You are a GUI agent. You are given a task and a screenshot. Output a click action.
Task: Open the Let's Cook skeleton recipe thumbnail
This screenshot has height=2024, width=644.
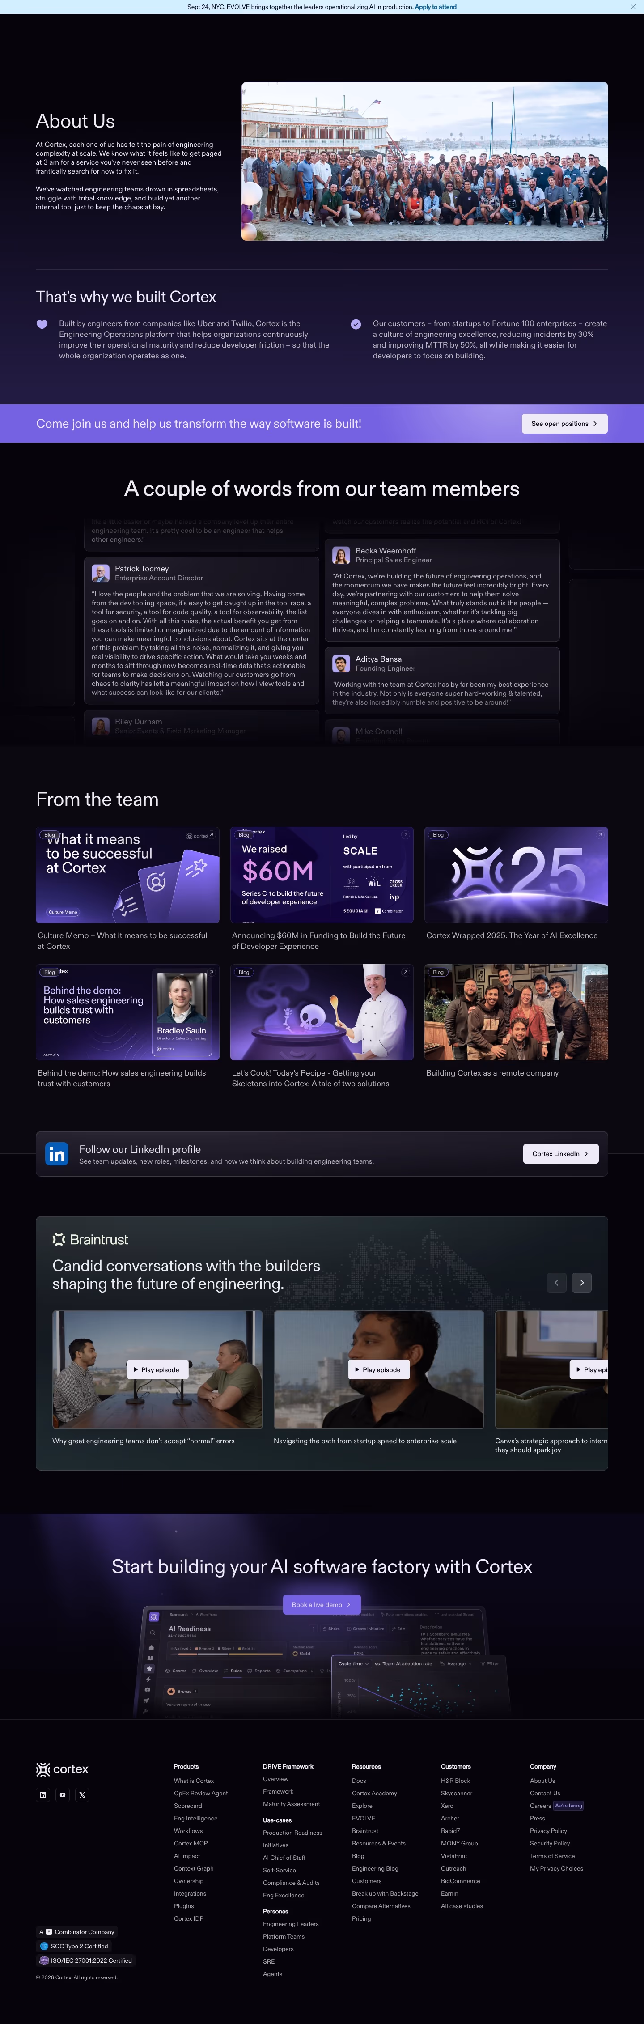click(322, 1012)
